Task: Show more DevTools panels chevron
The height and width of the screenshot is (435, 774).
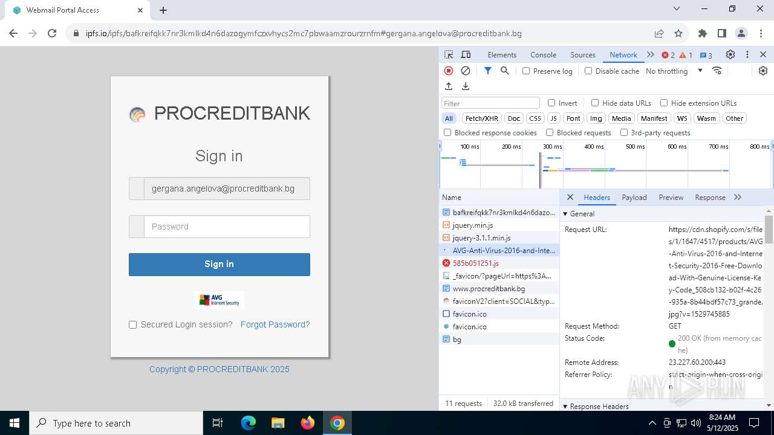Action: [x=651, y=54]
